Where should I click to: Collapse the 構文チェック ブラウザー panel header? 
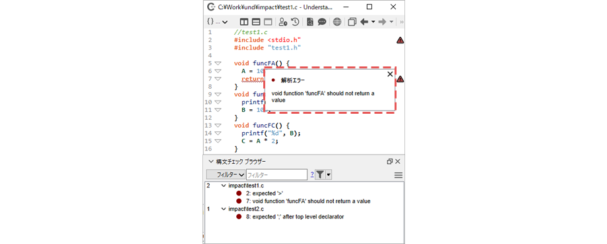tap(210, 161)
